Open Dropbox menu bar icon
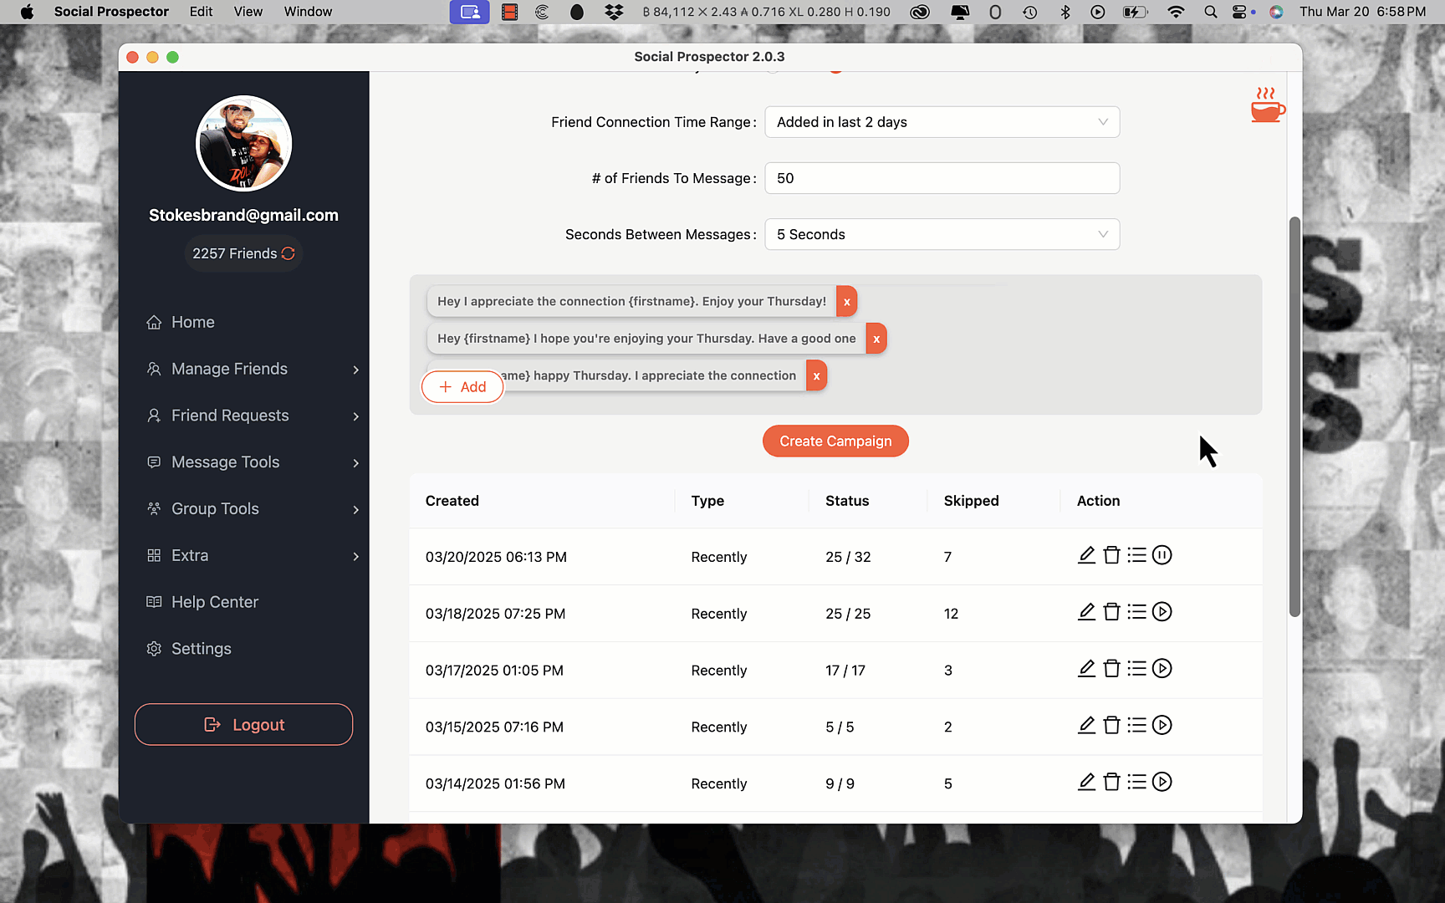 coord(615,12)
